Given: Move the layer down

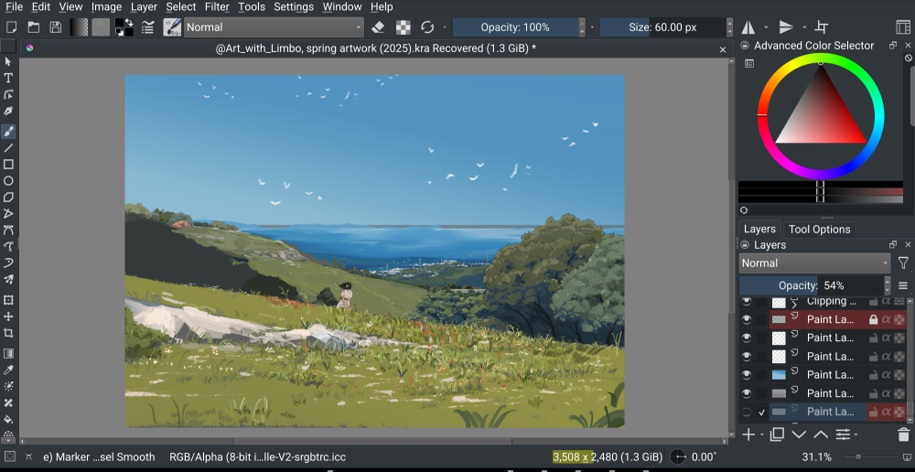Looking at the screenshot, I should pos(799,434).
